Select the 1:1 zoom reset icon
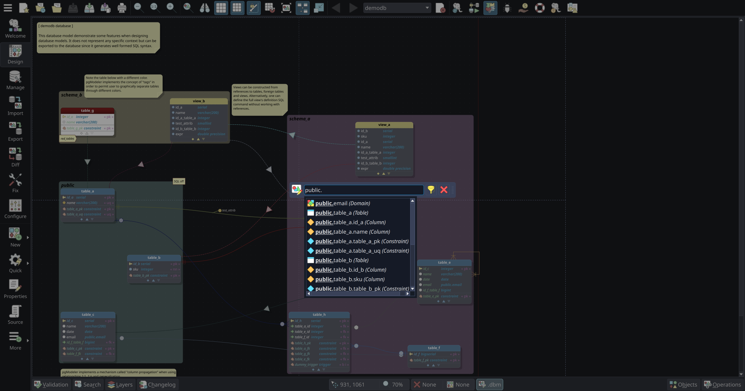 [x=155, y=8]
